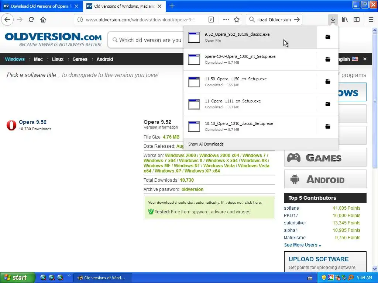Click the red Opera logo icon
Viewport: 378px width, 283px height.
tap(11, 125)
